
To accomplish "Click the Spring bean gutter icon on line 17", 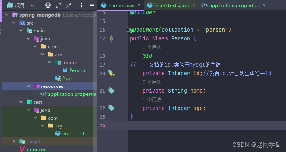I will (111, 38).
